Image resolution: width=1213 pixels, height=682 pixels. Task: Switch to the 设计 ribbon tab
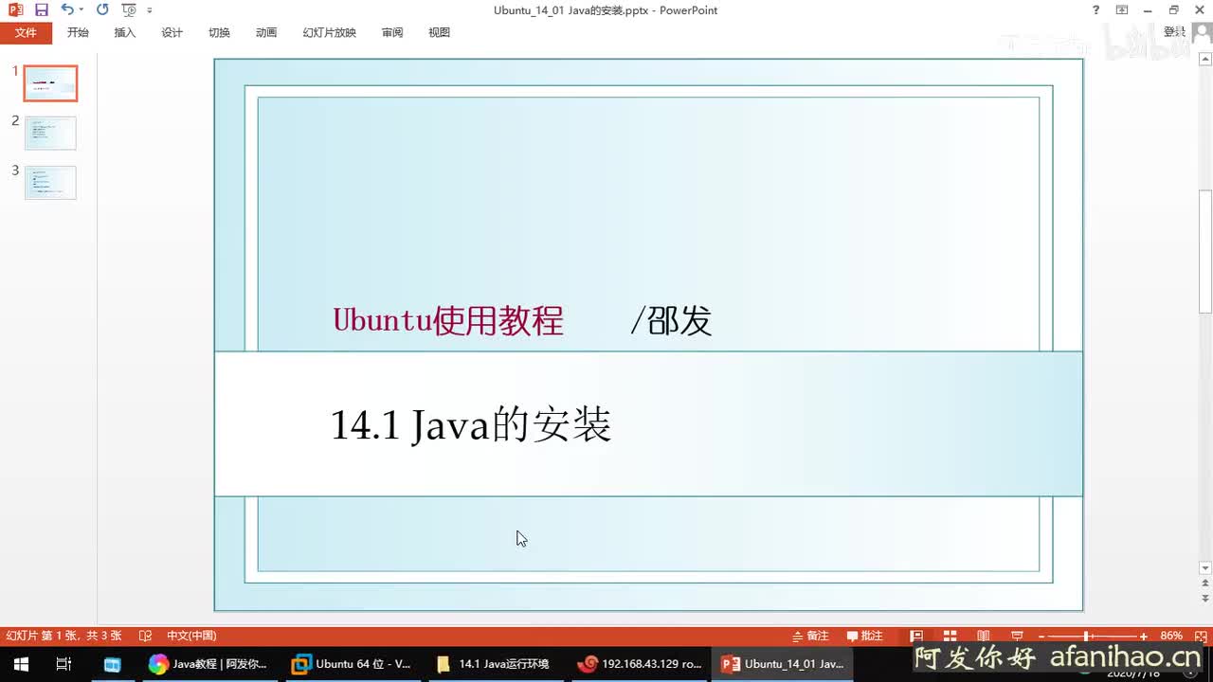[x=172, y=32]
